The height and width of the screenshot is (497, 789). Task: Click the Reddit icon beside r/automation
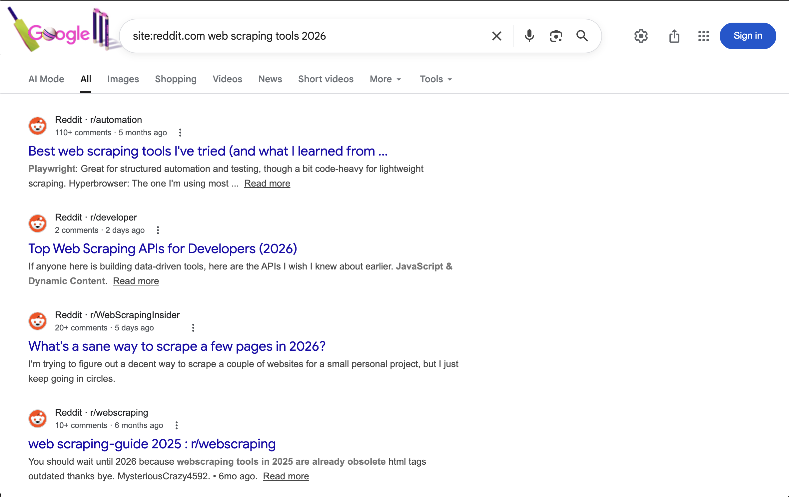(x=37, y=126)
